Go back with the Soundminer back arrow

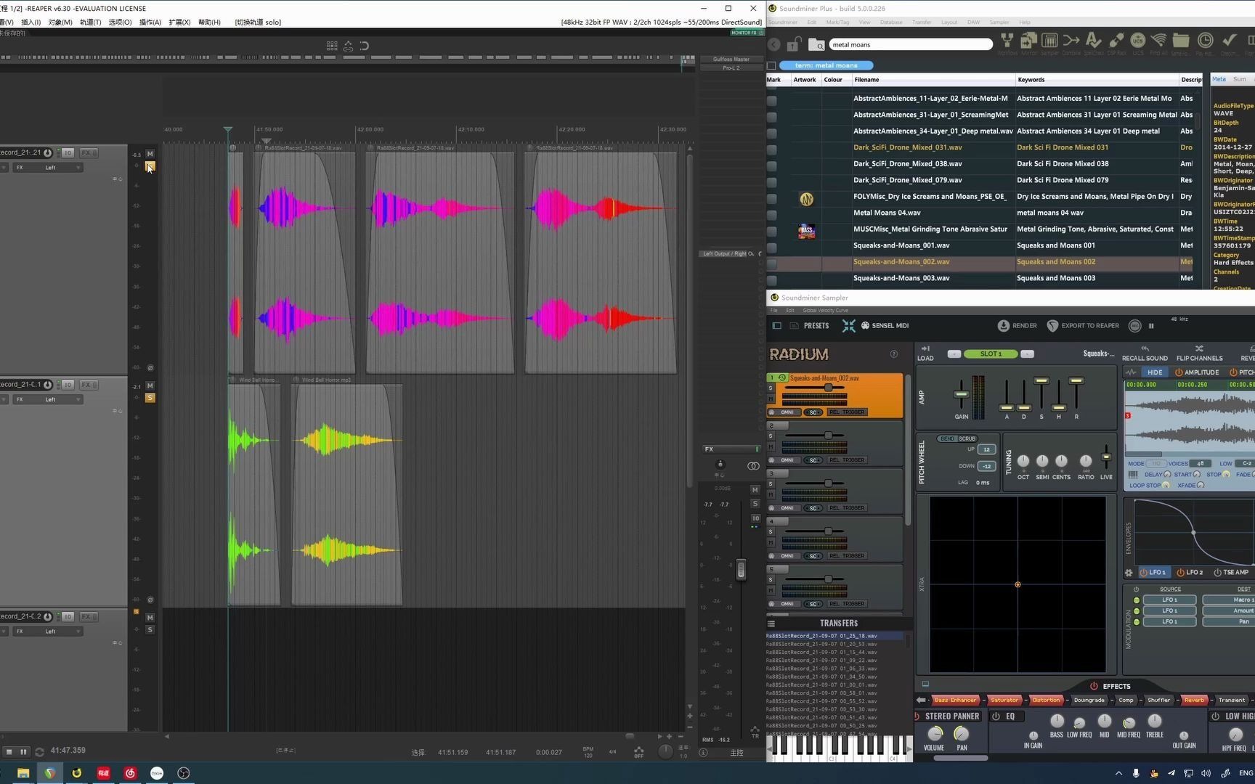tap(774, 44)
